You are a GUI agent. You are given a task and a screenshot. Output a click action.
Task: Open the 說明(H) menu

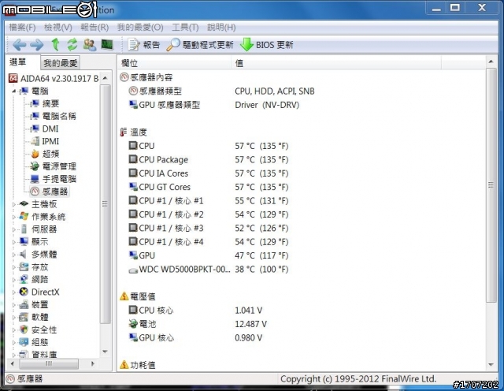(221, 28)
